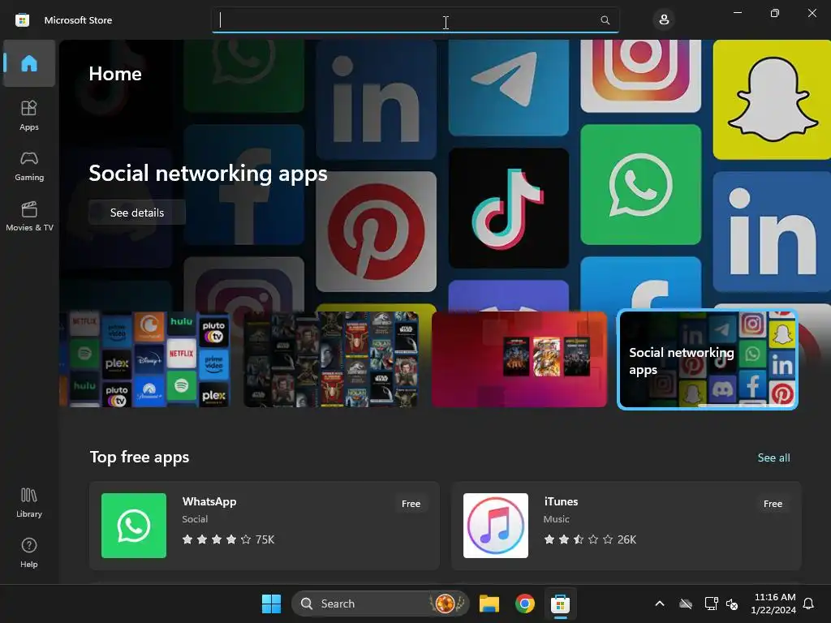Image resolution: width=831 pixels, height=623 pixels.
Task: Click iTunes 26K star rating
Action: pyautogui.click(x=590, y=539)
